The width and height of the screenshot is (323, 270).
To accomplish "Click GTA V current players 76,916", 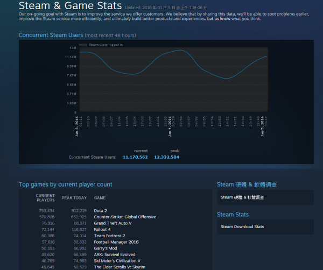I will (x=48, y=223).
